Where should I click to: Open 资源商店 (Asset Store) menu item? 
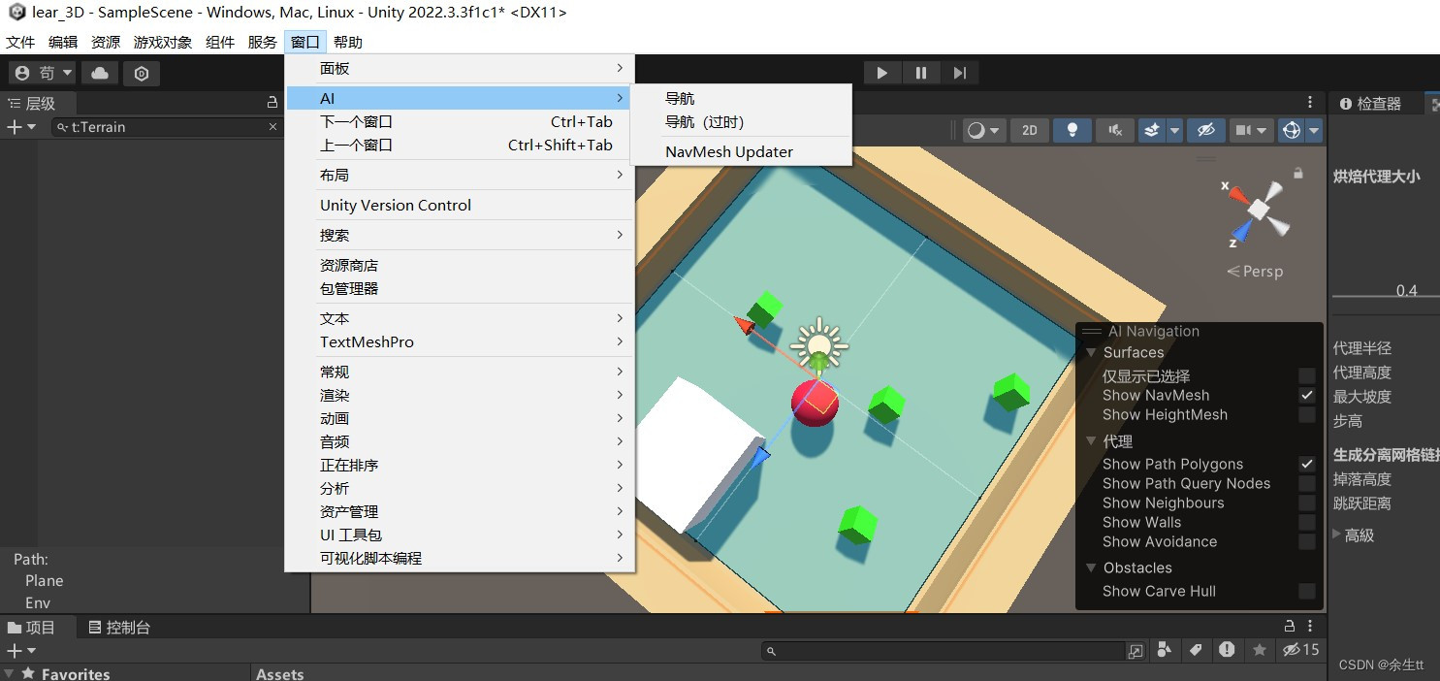pyautogui.click(x=460, y=265)
